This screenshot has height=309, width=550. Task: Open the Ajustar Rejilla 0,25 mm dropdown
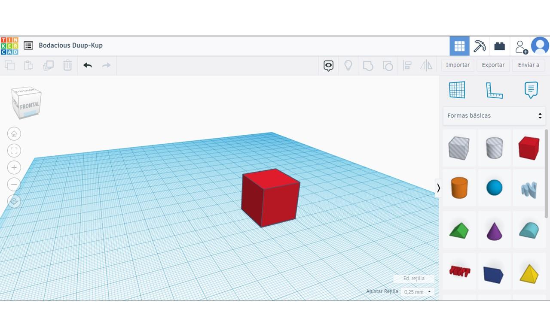[417, 292]
